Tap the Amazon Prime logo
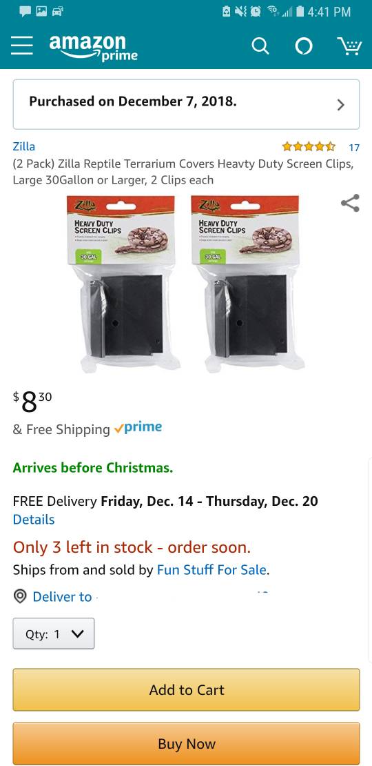The height and width of the screenshot is (766, 372). (93, 48)
